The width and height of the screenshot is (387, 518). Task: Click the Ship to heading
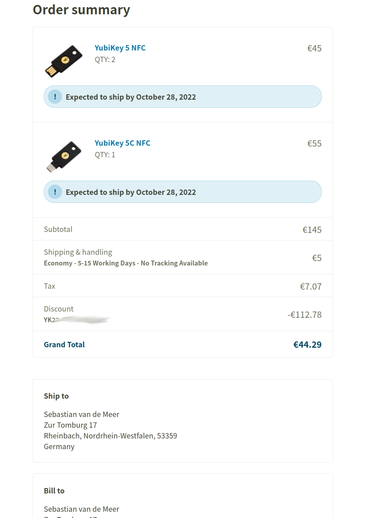tap(56, 396)
